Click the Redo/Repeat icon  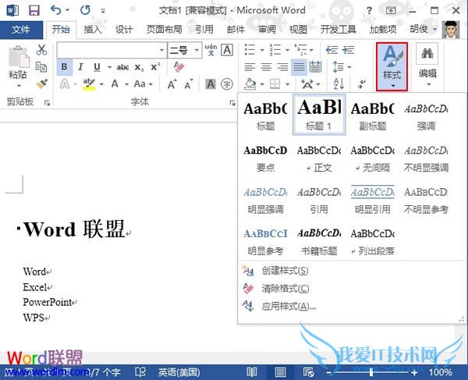point(85,10)
